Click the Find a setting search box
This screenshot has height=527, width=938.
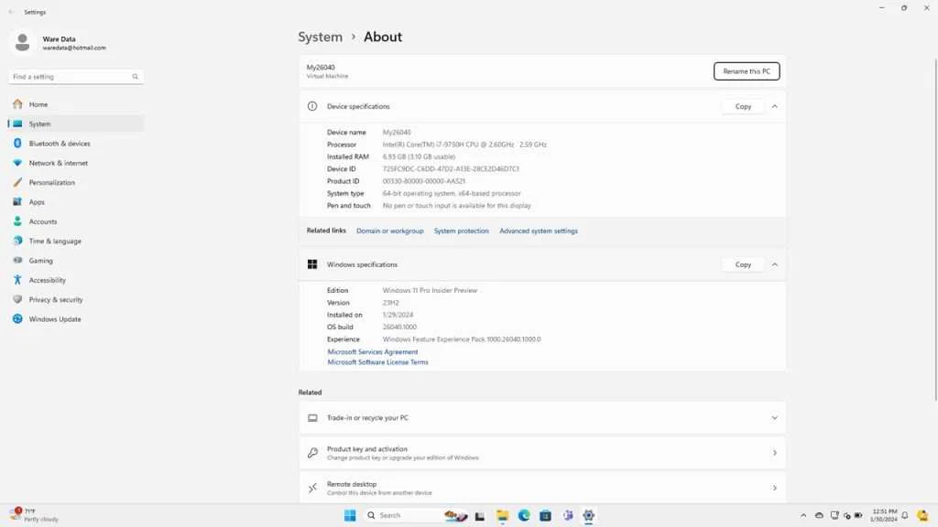[x=76, y=76]
